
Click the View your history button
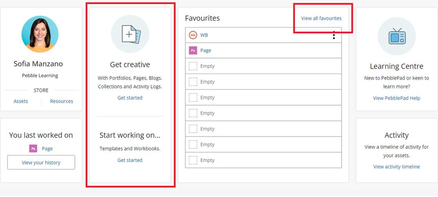(41, 162)
